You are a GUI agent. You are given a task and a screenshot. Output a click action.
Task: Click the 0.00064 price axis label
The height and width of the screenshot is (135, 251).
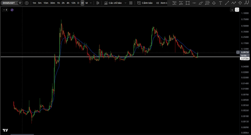[x=245, y=133]
